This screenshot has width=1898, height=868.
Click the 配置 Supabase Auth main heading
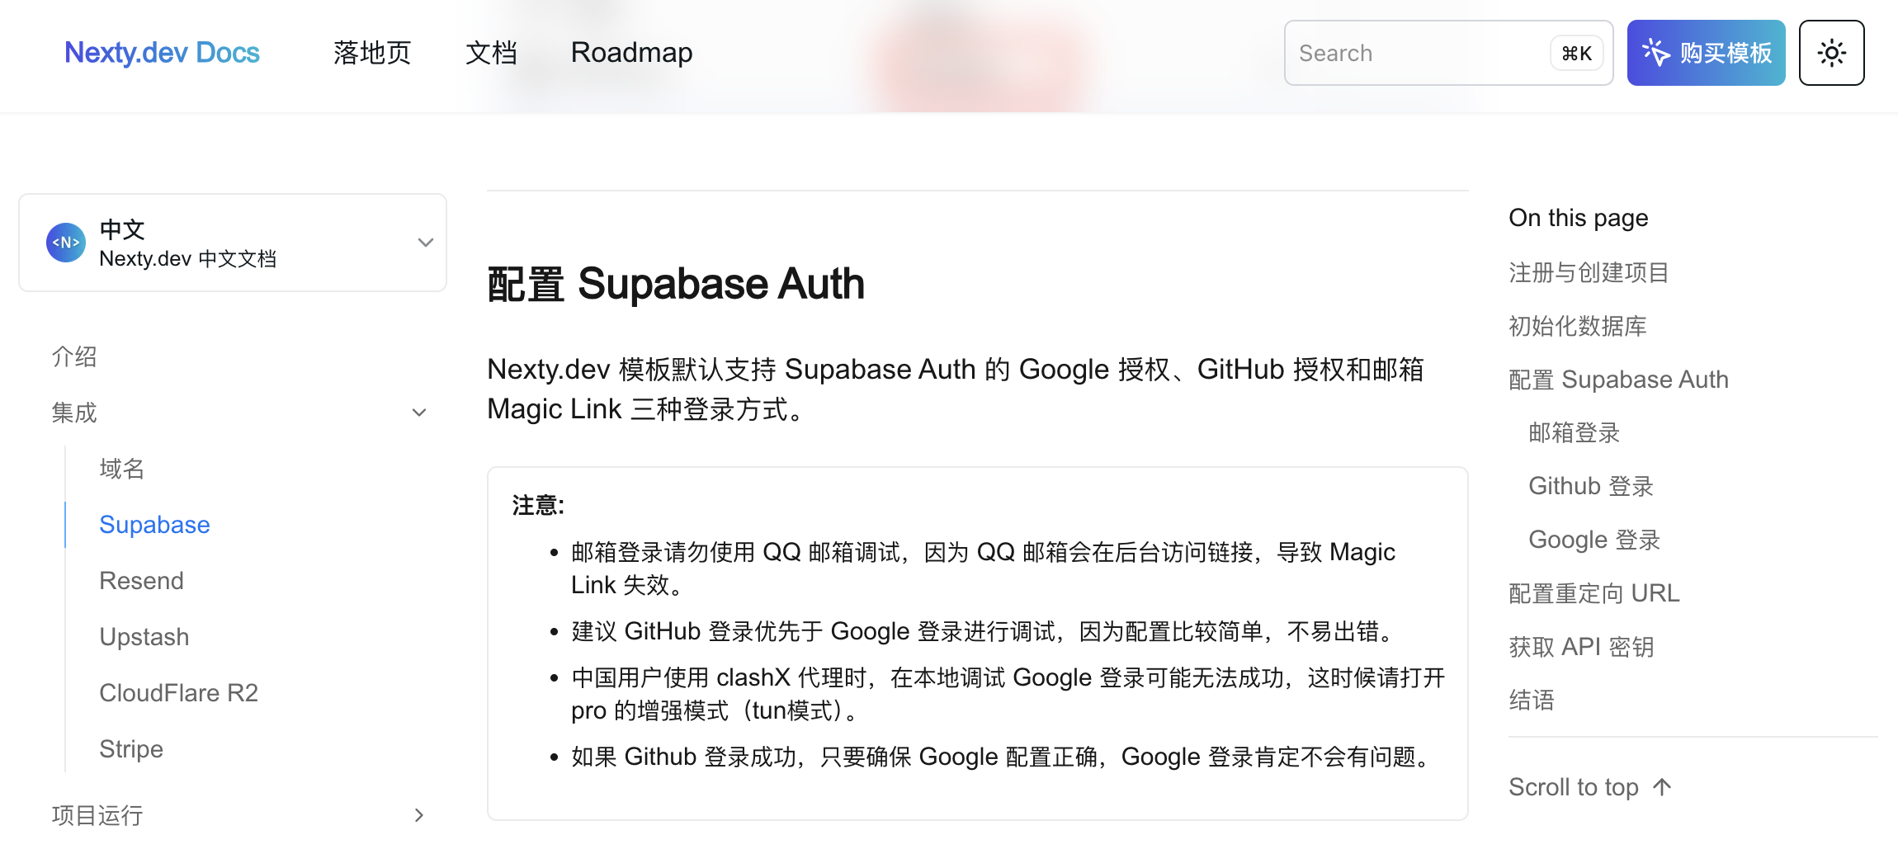point(675,284)
